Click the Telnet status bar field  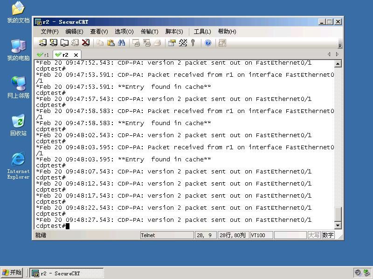[x=167, y=235]
